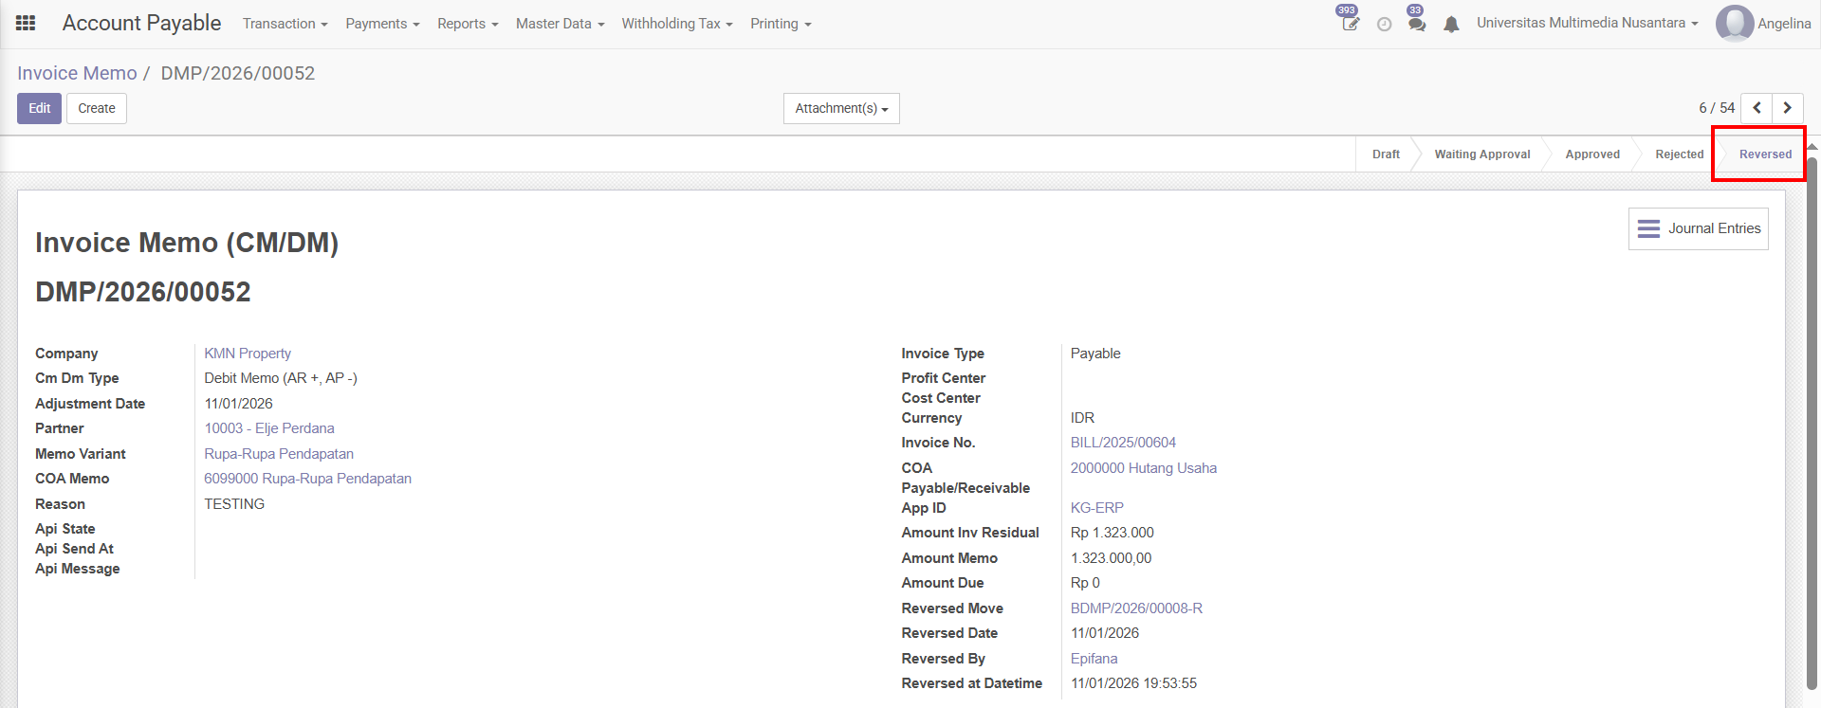
Task: Click the activities edit icon with badge
Action: tap(1350, 24)
